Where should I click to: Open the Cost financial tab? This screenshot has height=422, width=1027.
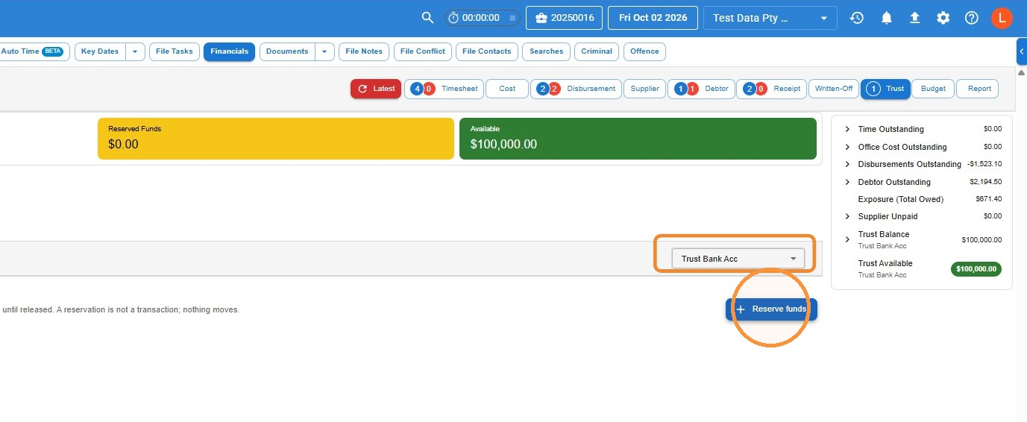[507, 89]
